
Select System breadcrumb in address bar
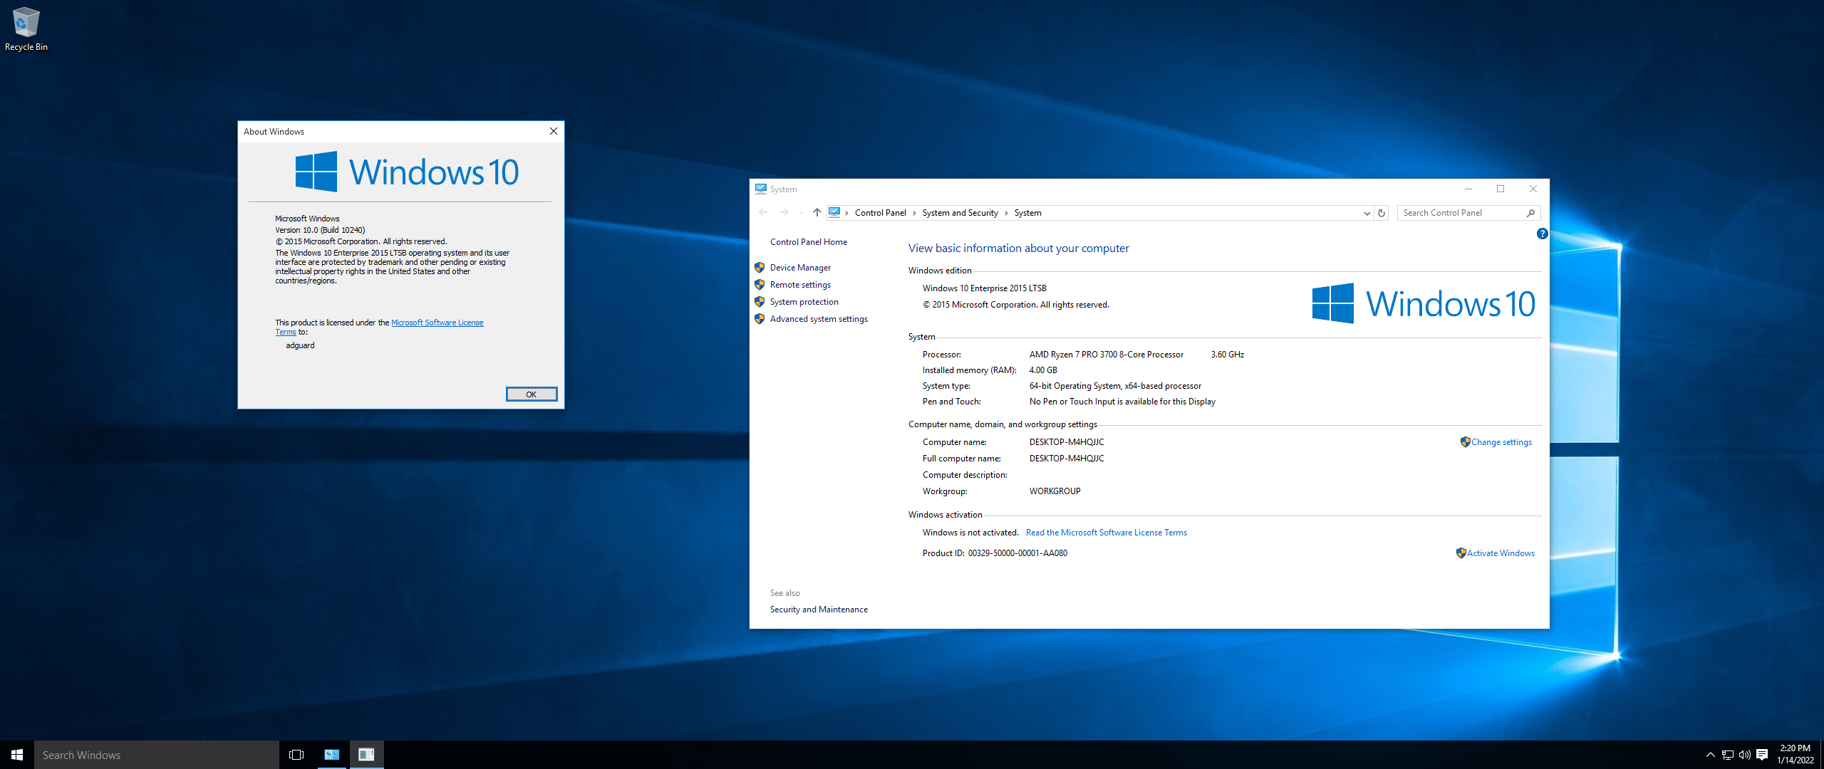(1027, 213)
